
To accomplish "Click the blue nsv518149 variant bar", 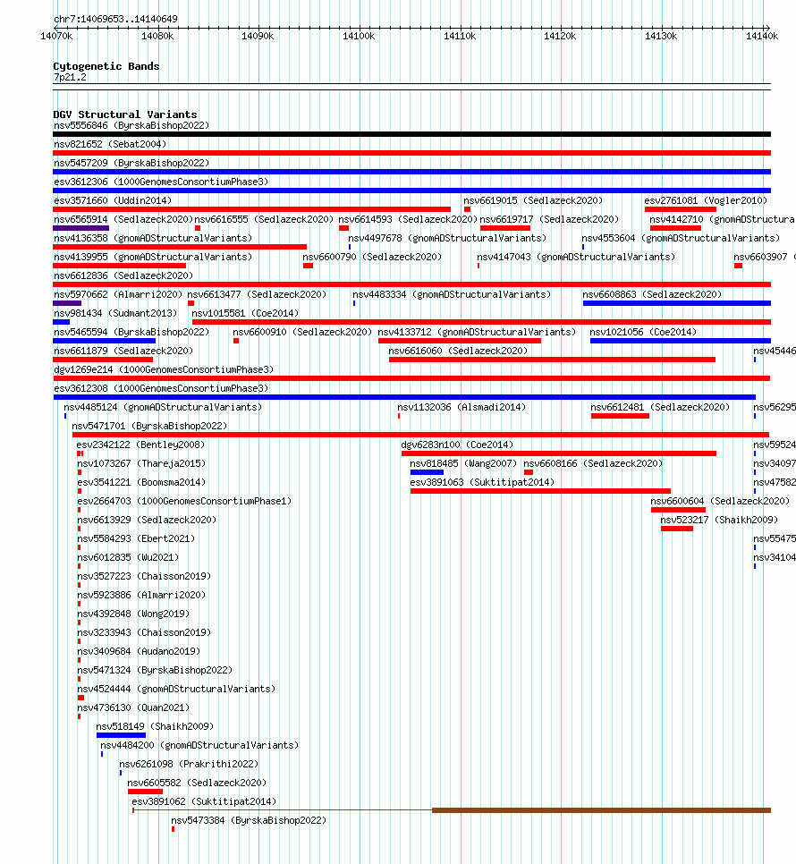I will tap(122, 735).
